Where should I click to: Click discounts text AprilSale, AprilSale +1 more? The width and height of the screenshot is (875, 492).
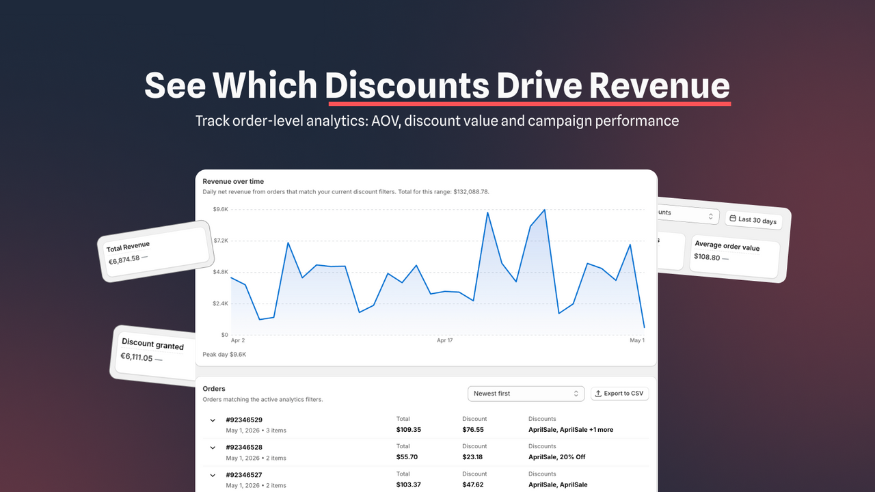pos(571,430)
